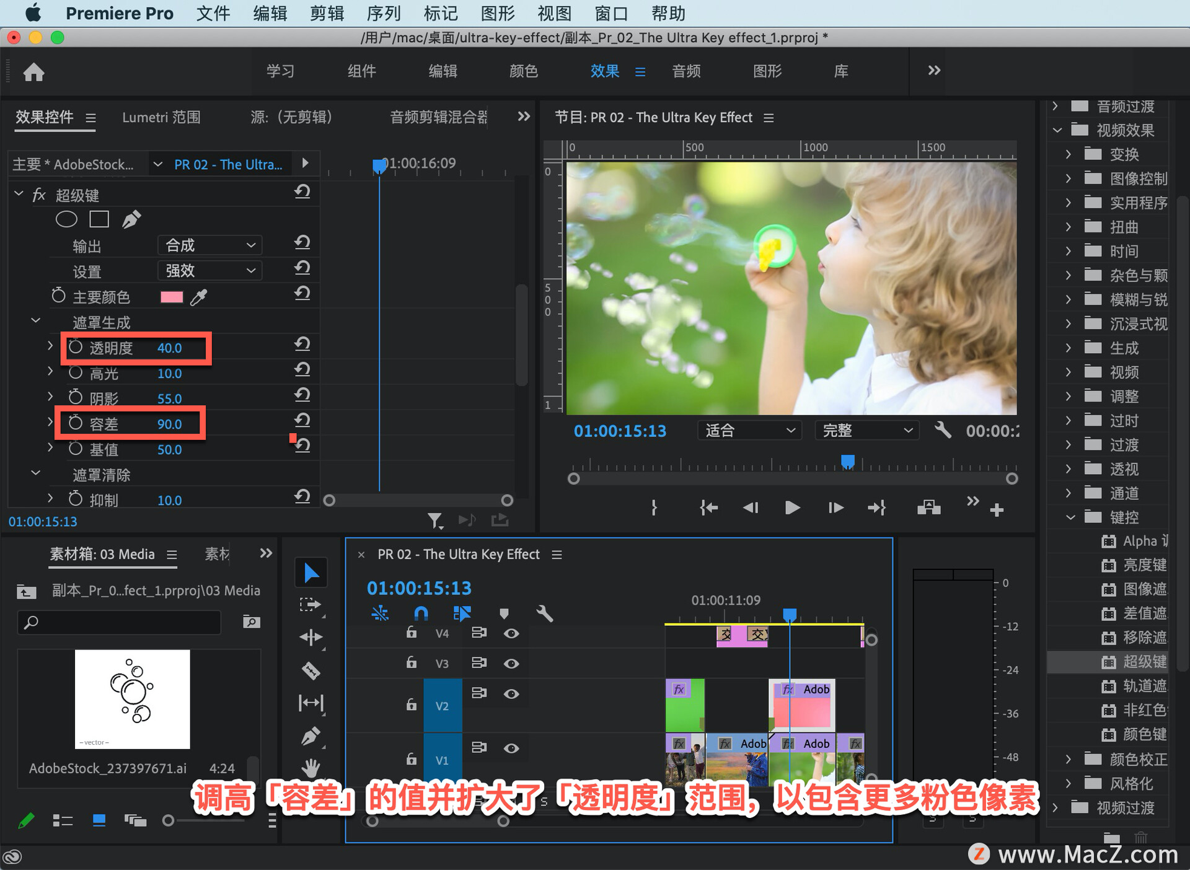Reset the 透明度 parameter
1190x870 pixels.
point(302,345)
